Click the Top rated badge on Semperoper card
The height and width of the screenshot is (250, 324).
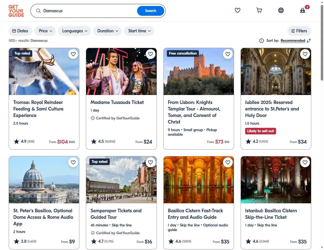tap(99, 162)
